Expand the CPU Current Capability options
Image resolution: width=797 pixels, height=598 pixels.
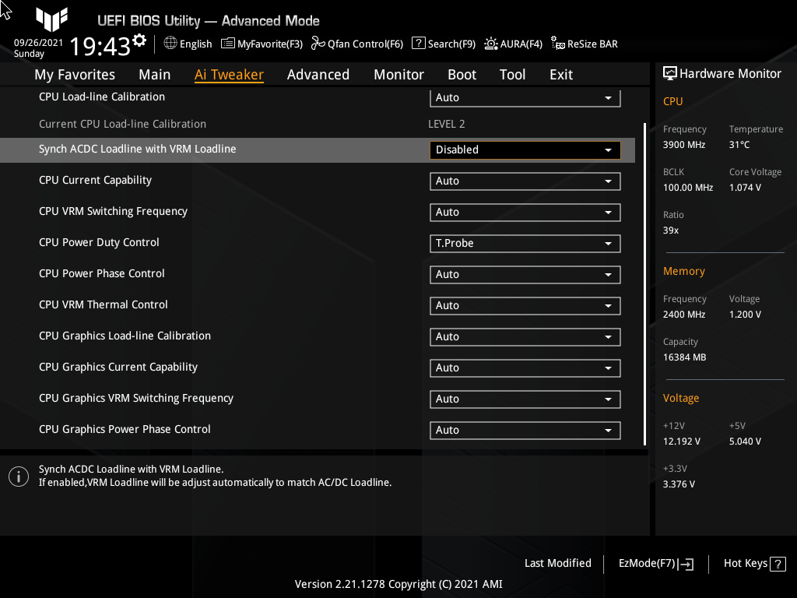click(525, 181)
